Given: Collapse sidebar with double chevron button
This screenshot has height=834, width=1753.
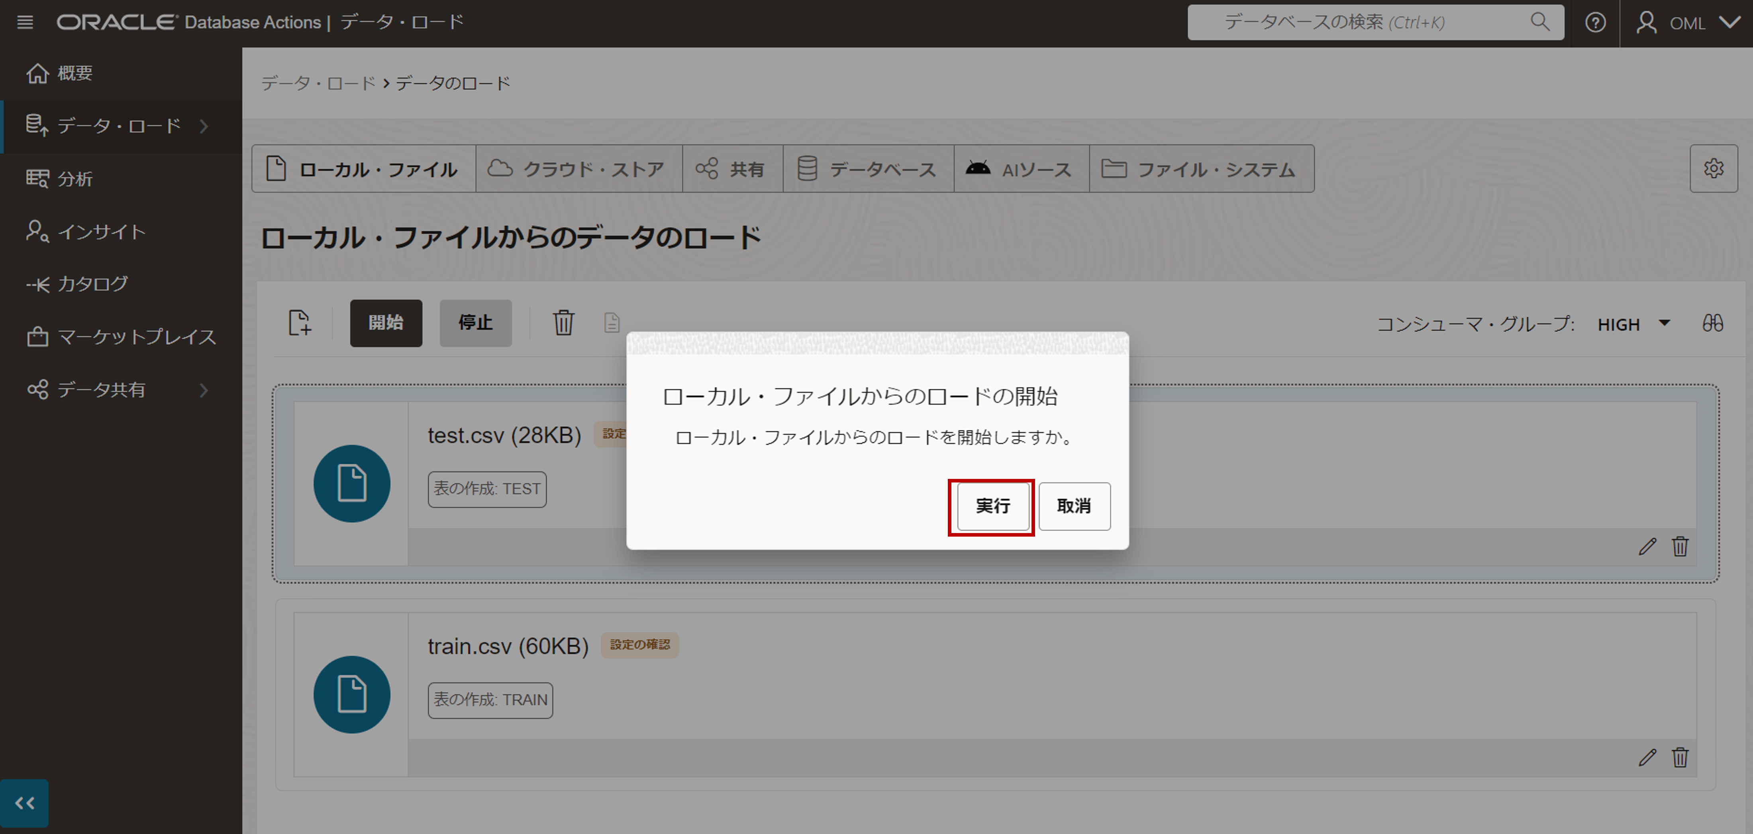Looking at the screenshot, I should 25,803.
